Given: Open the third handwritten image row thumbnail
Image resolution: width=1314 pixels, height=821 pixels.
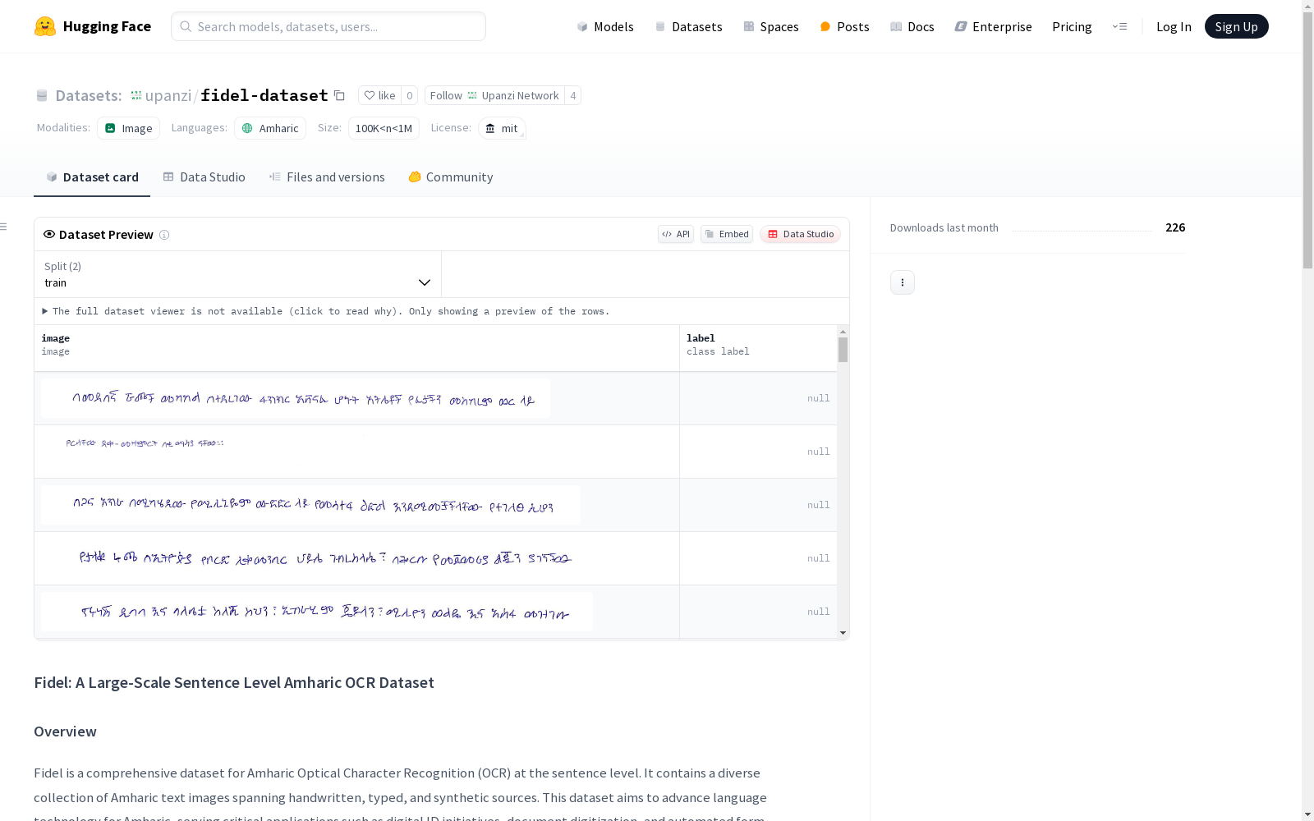Looking at the screenshot, I should [x=310, y=505].
